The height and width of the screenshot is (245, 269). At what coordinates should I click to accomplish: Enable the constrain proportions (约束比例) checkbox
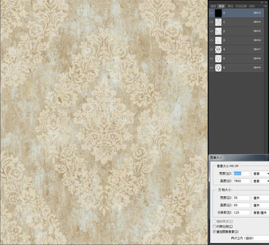(x=215, y=227)
